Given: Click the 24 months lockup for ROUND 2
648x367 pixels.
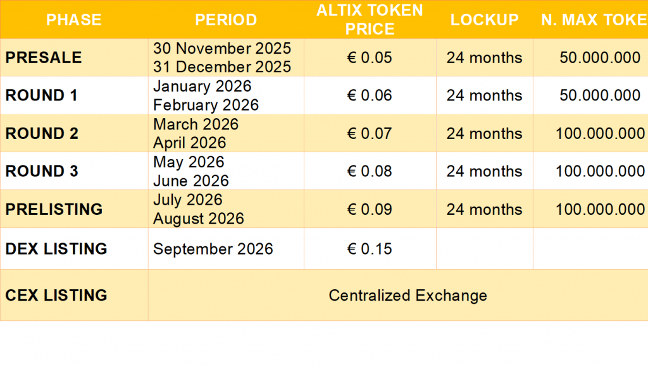Looking at the screenshot, I should 484,133.
